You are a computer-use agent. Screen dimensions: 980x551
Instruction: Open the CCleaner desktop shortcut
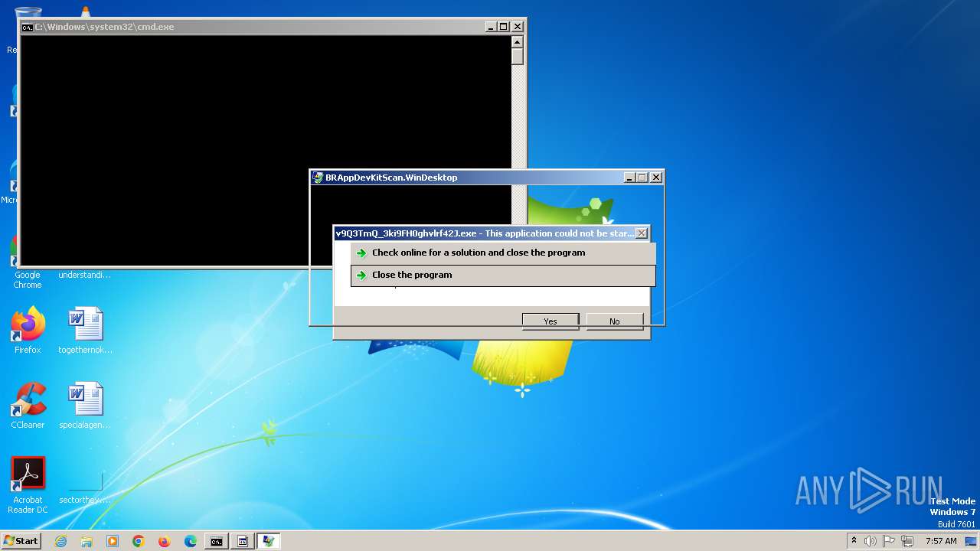[28, 406]
